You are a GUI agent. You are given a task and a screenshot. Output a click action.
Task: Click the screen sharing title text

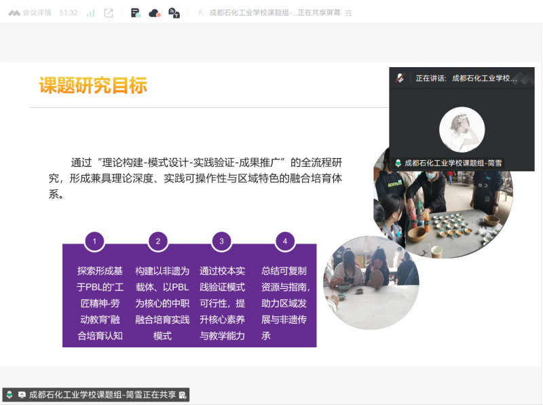coord(275,13)
